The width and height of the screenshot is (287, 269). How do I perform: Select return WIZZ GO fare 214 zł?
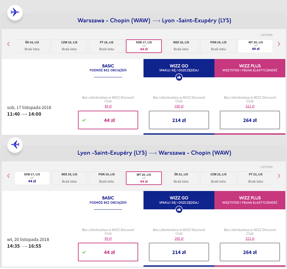[179, 252]
